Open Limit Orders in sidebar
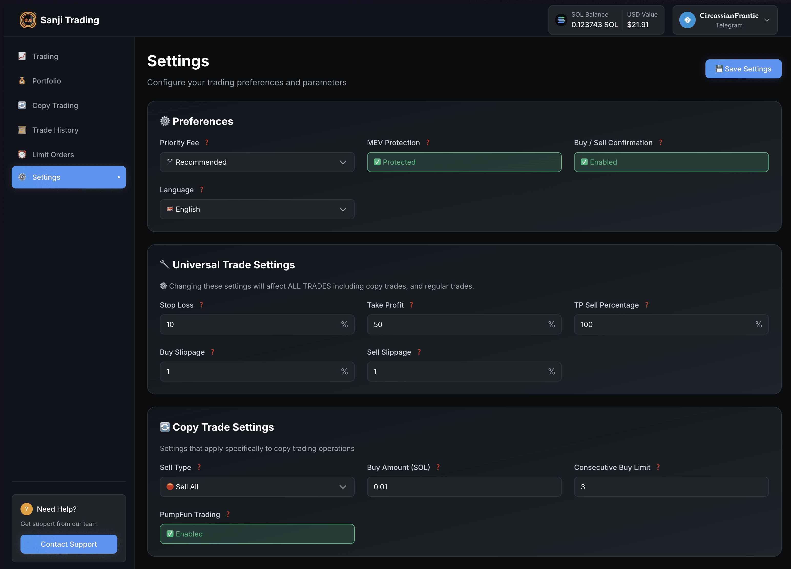Viewport: 791px width, 569px height. click(x=53, y=155)
